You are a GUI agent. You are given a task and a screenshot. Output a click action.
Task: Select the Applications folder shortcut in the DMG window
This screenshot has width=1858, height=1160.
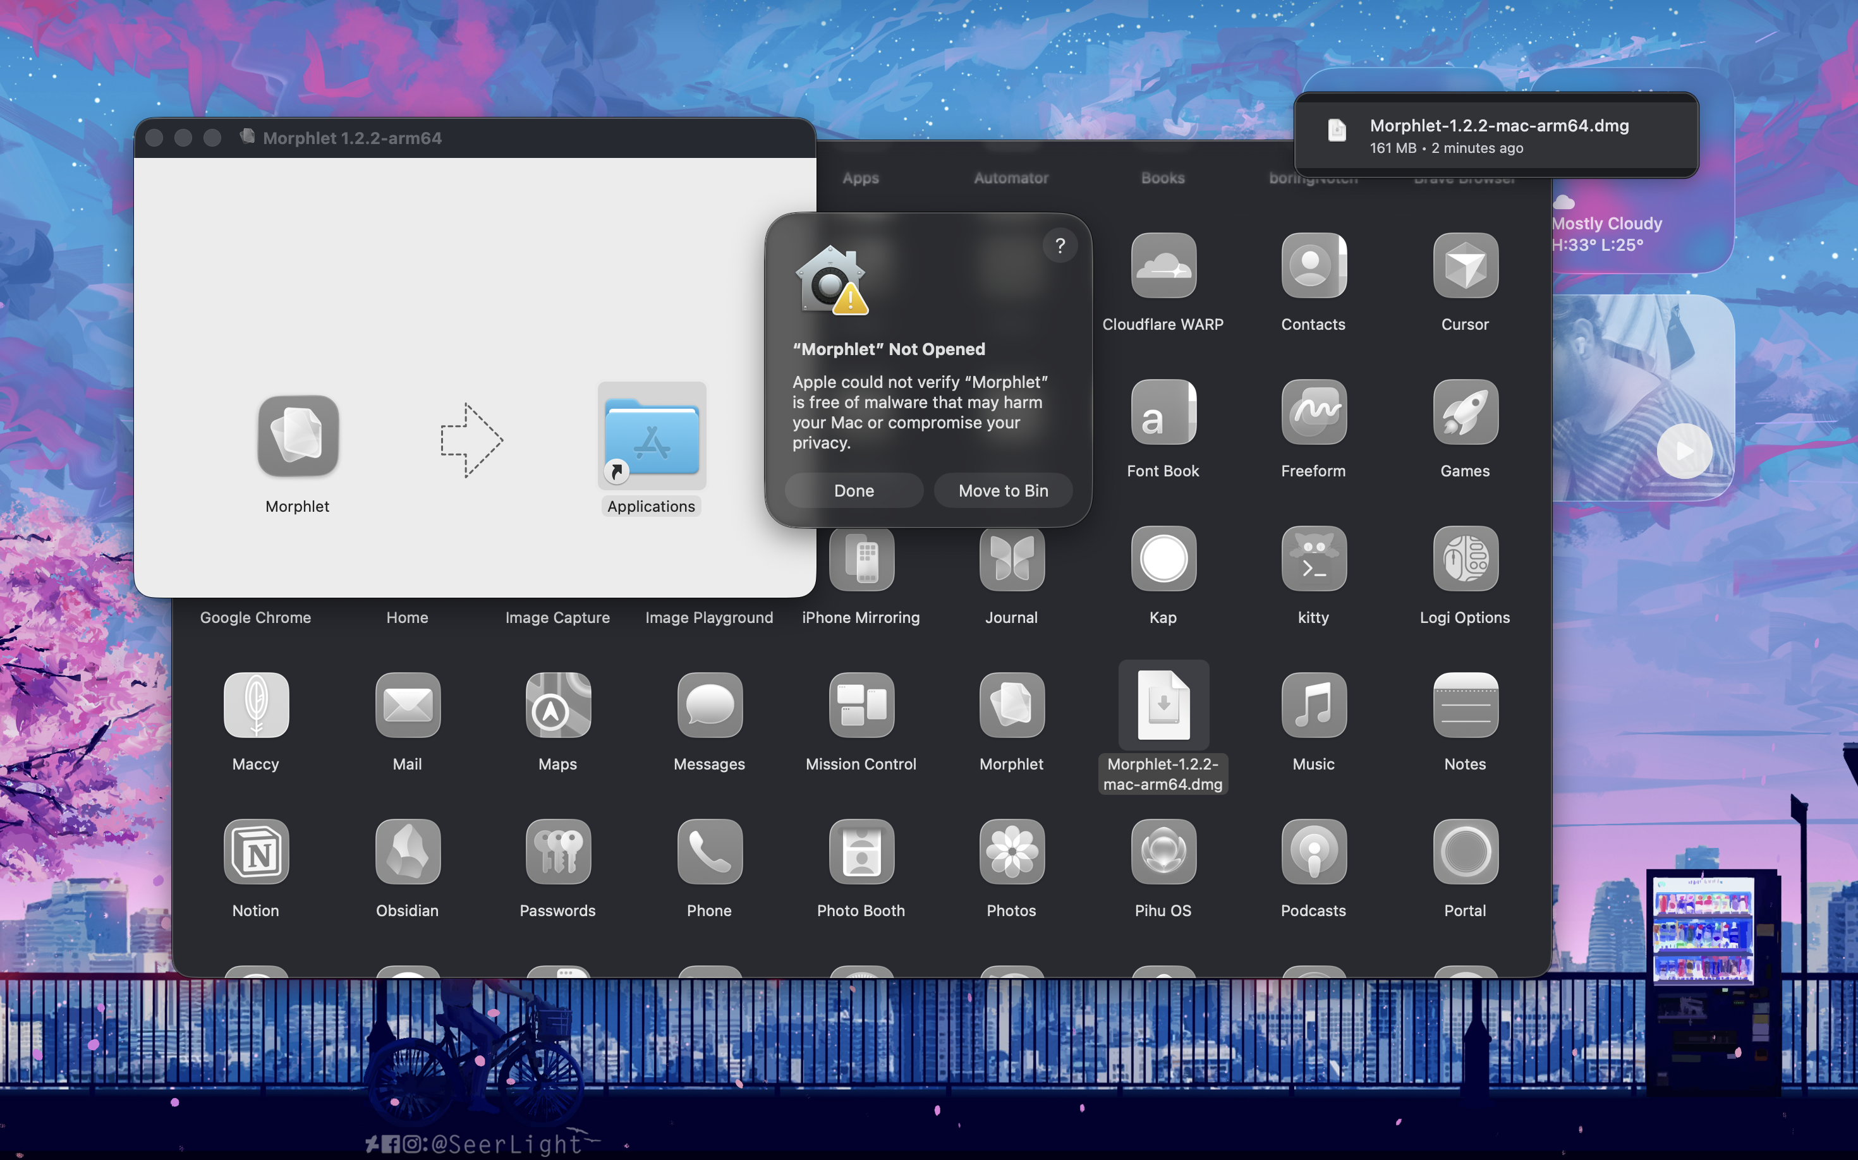[x=652, y=436]
